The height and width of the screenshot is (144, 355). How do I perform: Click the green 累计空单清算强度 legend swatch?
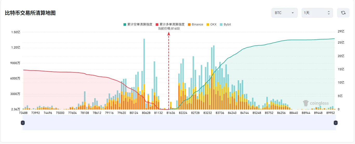(x=125, y=24)
